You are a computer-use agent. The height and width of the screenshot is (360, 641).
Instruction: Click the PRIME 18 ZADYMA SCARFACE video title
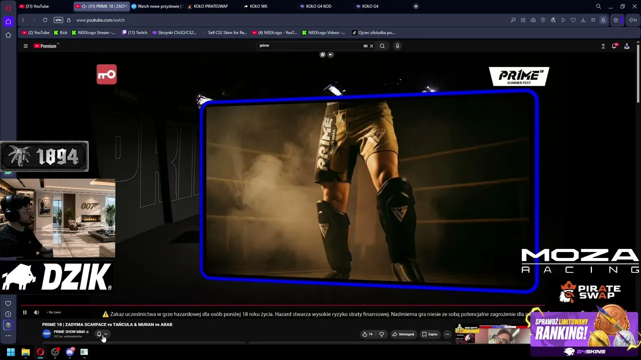[x=107, y=324]
